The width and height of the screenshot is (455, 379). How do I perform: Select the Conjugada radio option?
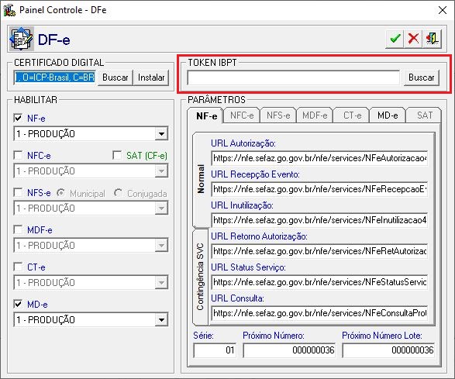point(118,193)
